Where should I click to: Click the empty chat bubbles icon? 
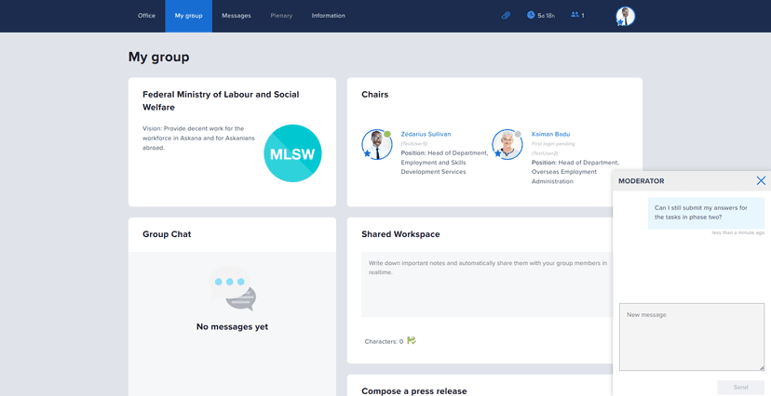click(232, 289)
